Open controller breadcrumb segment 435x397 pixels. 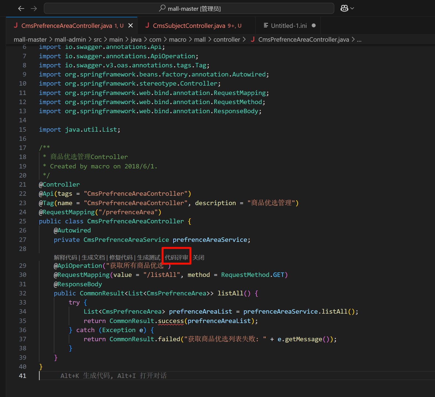227,39
